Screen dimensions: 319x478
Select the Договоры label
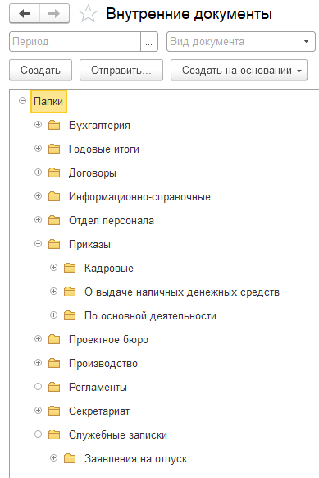click(x=93, y=173)
